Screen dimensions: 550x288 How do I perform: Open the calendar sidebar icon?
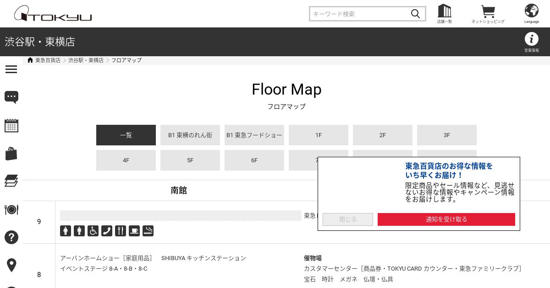11,125
